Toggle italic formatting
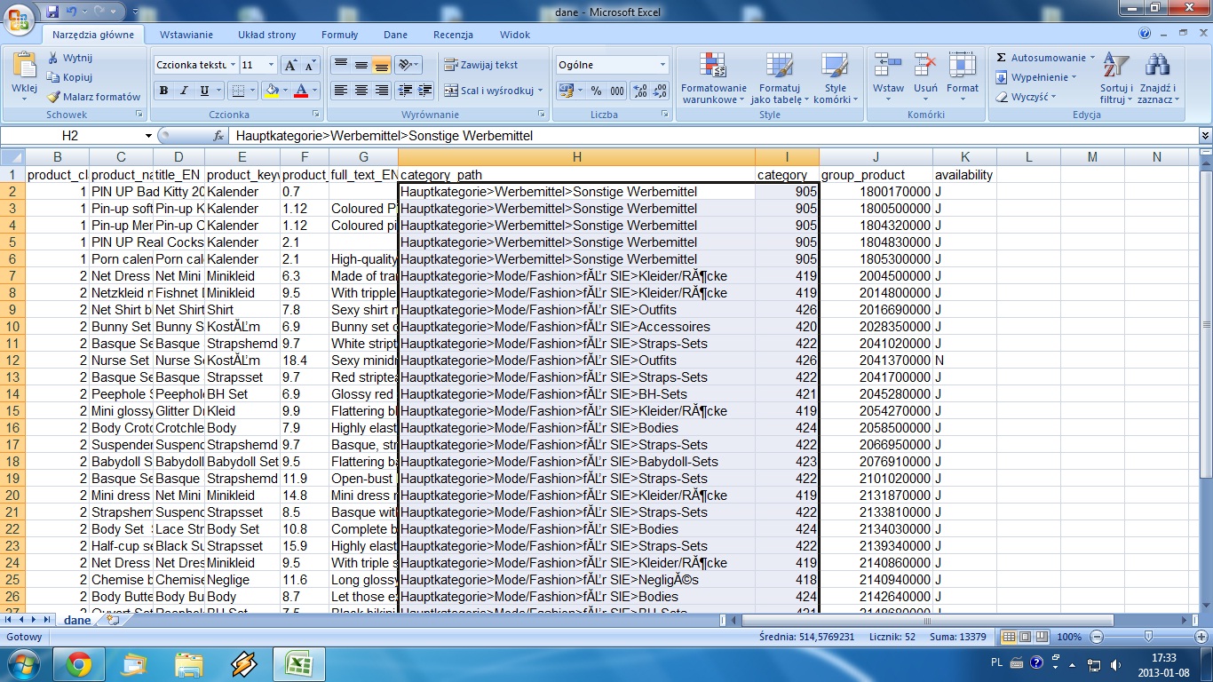The image size is (1213, 682). [184, 91]
